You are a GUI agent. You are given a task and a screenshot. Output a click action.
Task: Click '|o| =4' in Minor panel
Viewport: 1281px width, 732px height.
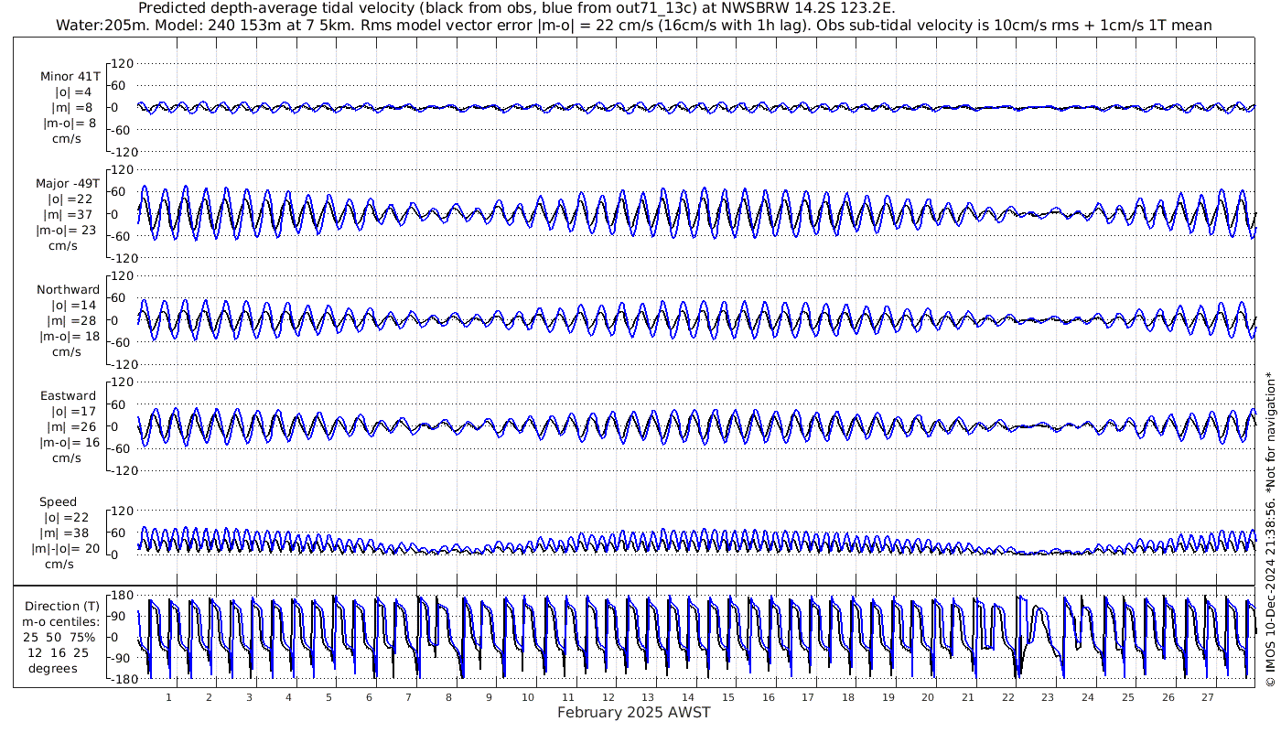pyautogui.click(x=72, y=92)
